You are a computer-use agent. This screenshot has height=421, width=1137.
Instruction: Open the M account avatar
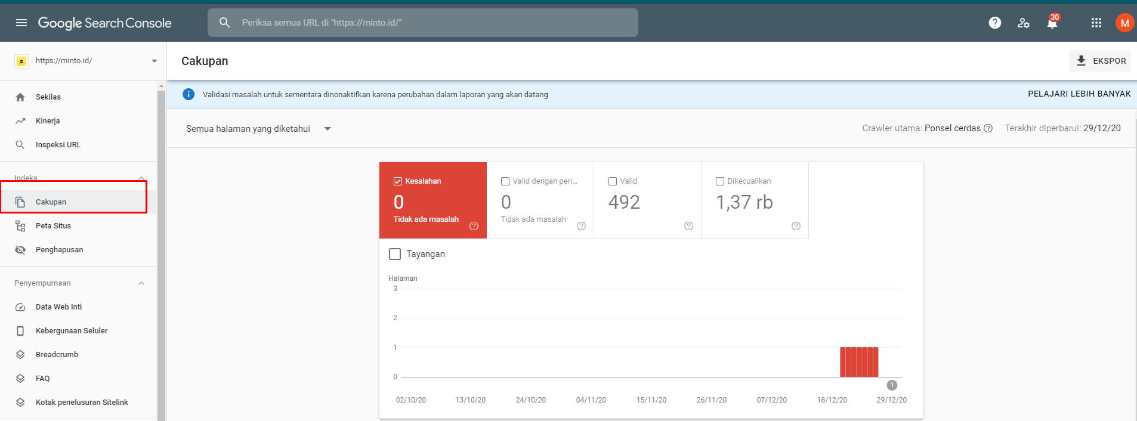[1124, 23]
